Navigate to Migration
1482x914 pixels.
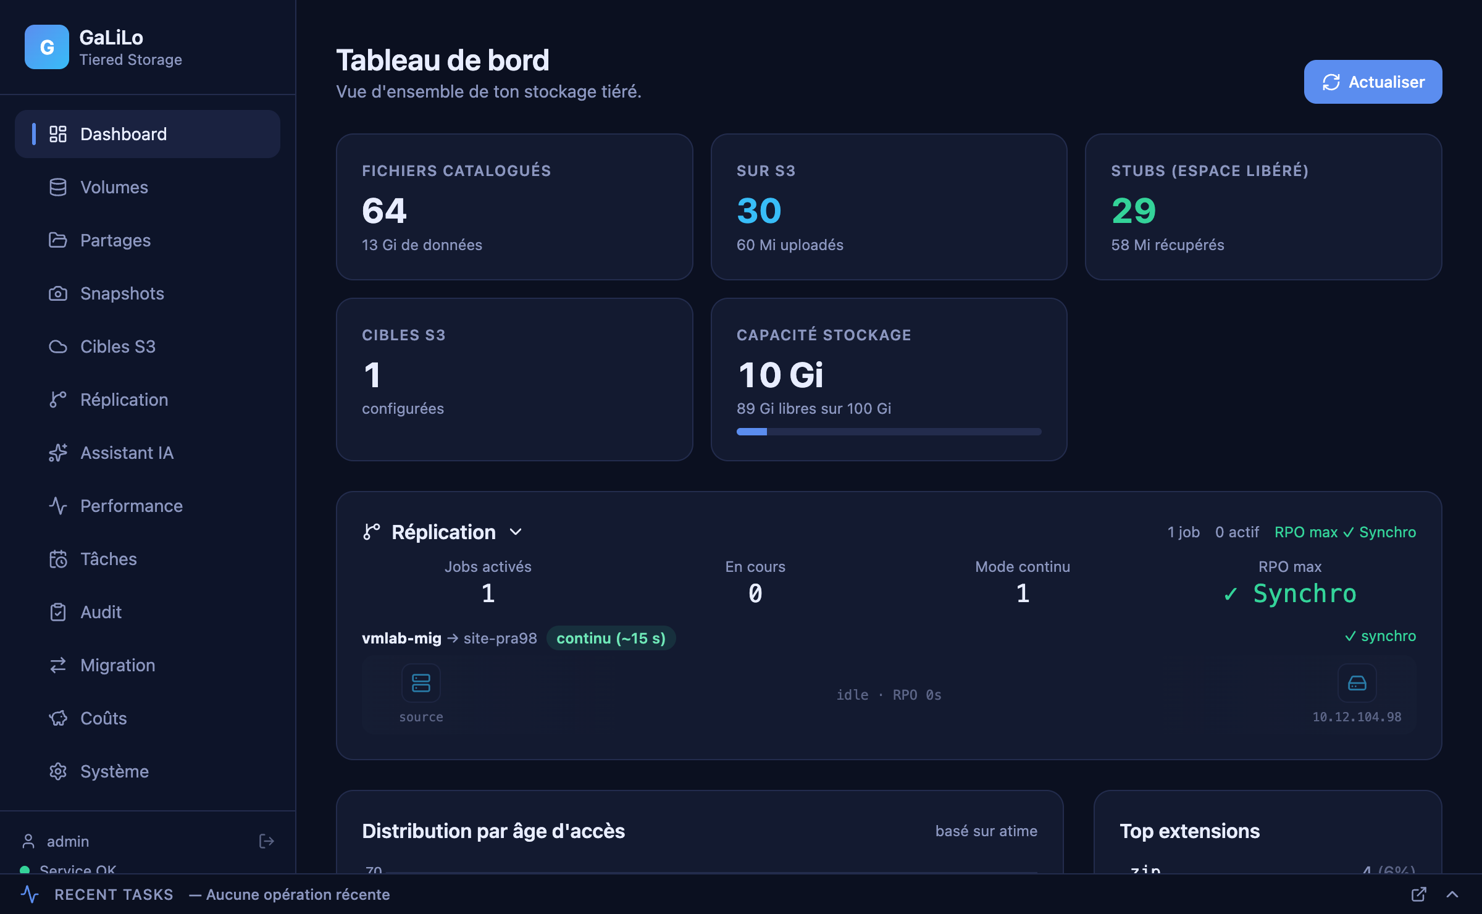pos(148,665)
